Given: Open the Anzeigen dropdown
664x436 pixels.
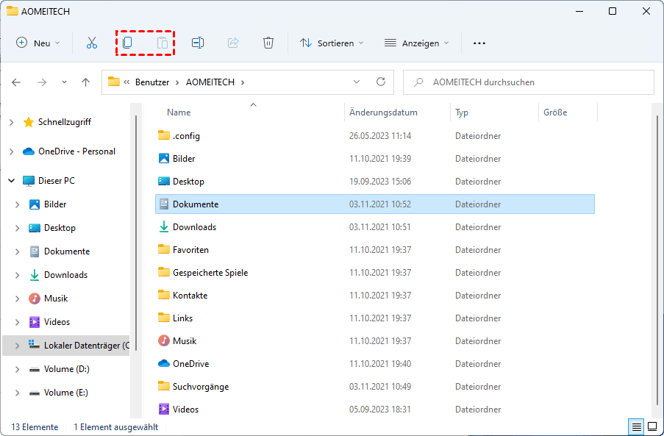Looking at the screenshot, I should [417, 43].
